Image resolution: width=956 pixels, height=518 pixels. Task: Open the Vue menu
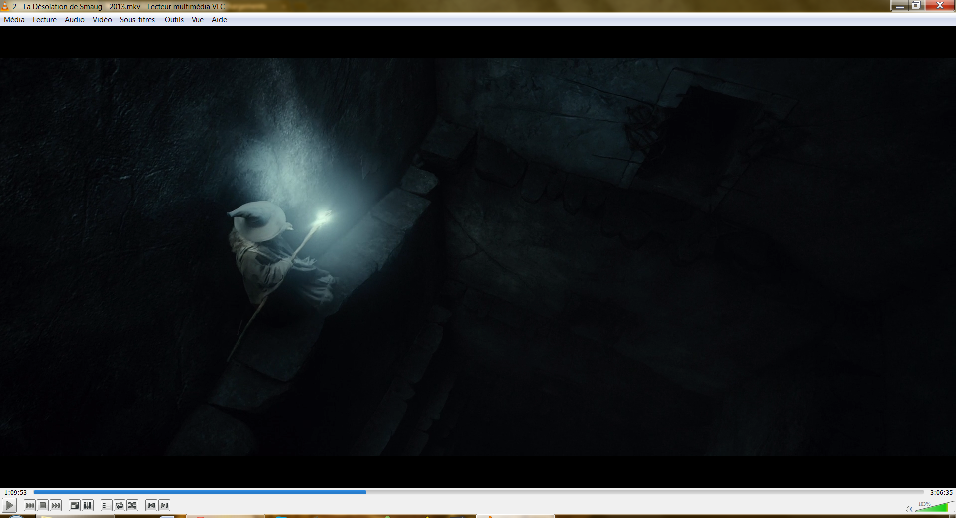coord(198,20)
